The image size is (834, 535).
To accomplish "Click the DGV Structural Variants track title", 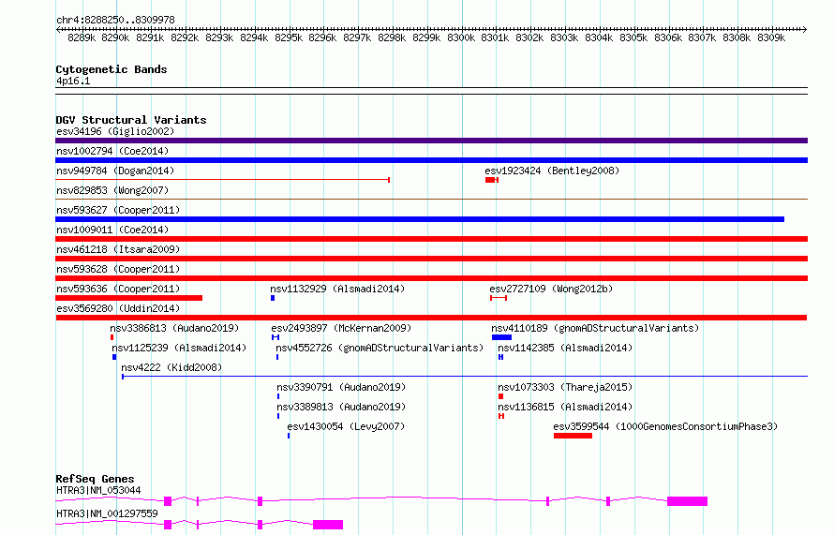I will tap(131, 120).
